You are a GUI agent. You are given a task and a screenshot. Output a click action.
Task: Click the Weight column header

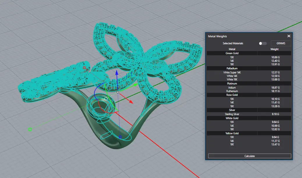point(274,49)
